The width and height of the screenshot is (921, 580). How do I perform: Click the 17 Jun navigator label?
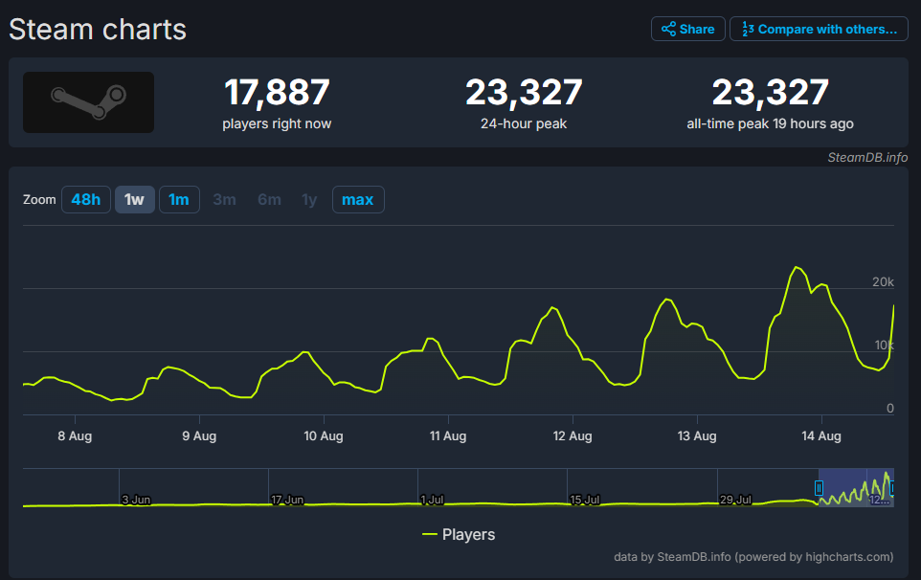287,500
